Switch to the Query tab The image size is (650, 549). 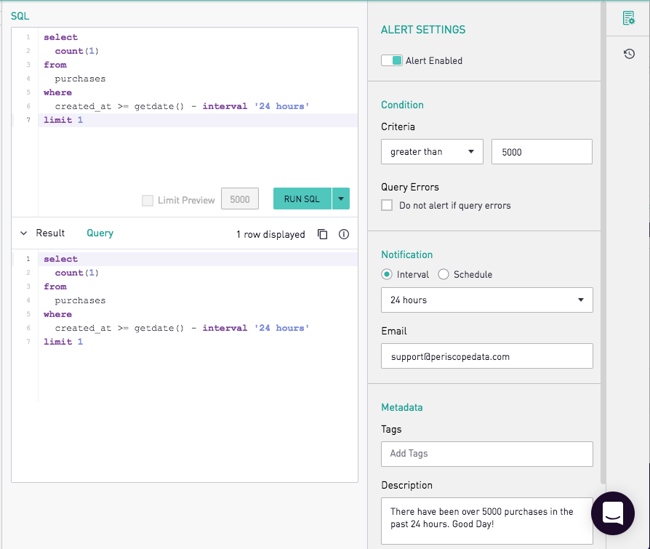[100, 233]
